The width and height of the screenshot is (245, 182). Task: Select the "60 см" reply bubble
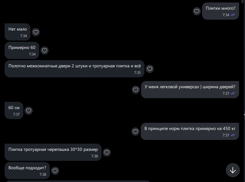click(x=14, y=111)
